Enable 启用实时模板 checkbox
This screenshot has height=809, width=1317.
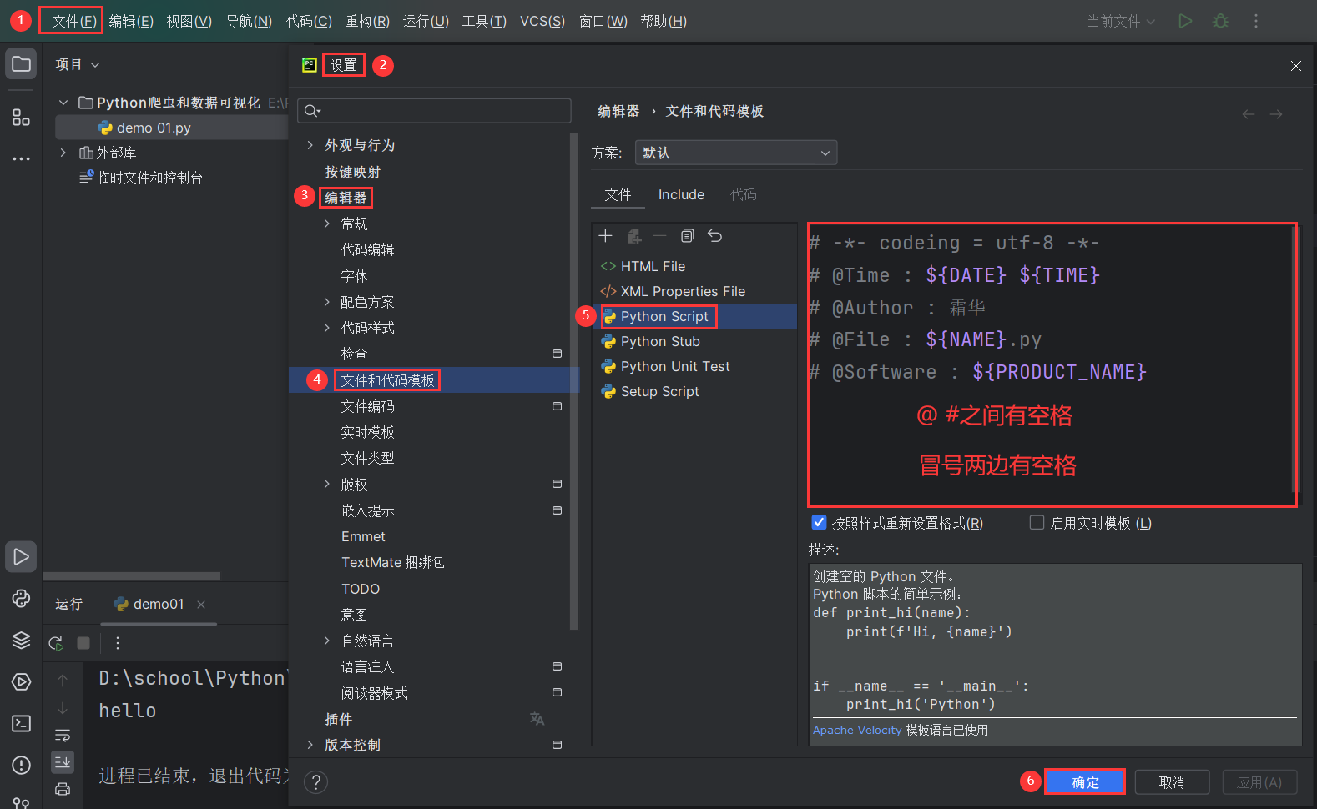point(1037,522)
